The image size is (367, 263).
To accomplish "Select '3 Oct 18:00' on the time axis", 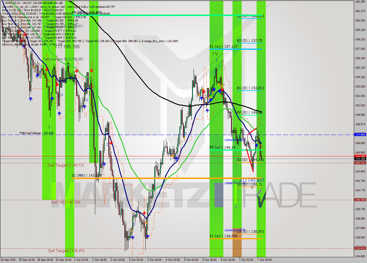I will (x=154, y=260).
